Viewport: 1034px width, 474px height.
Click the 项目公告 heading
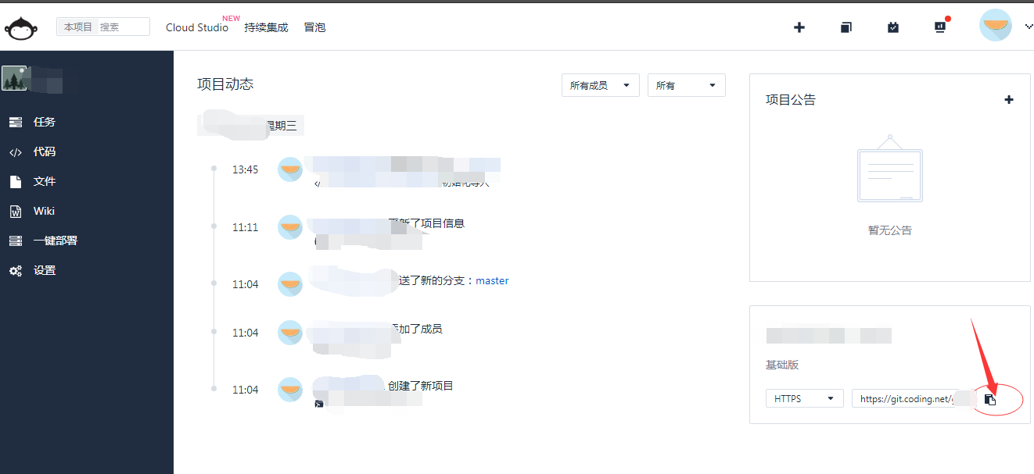(x=791, y=100)
